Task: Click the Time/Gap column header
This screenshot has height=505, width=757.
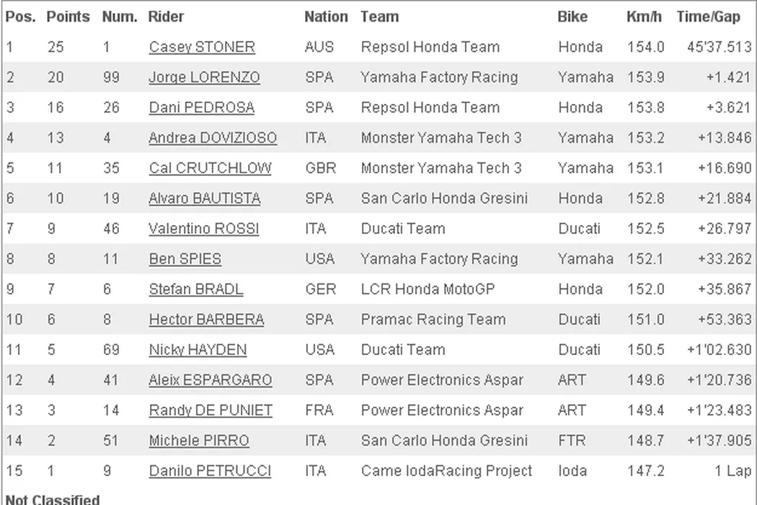Action: pyautogui.click(x=708, y=17)
